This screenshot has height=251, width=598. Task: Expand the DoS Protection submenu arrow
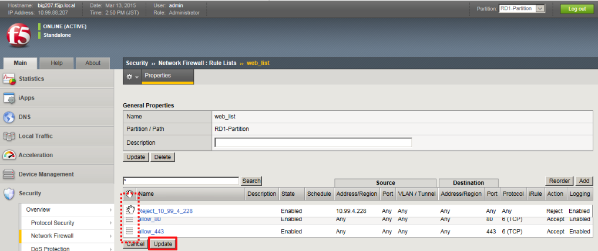tap(110, 248)
